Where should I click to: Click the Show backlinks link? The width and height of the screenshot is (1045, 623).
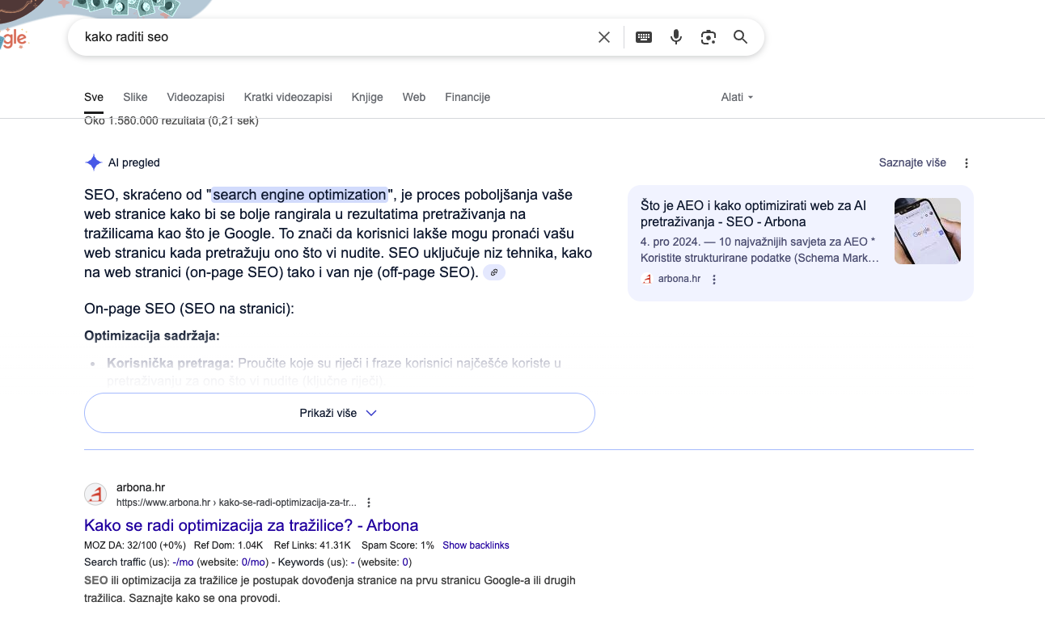(x=476, y=545)
